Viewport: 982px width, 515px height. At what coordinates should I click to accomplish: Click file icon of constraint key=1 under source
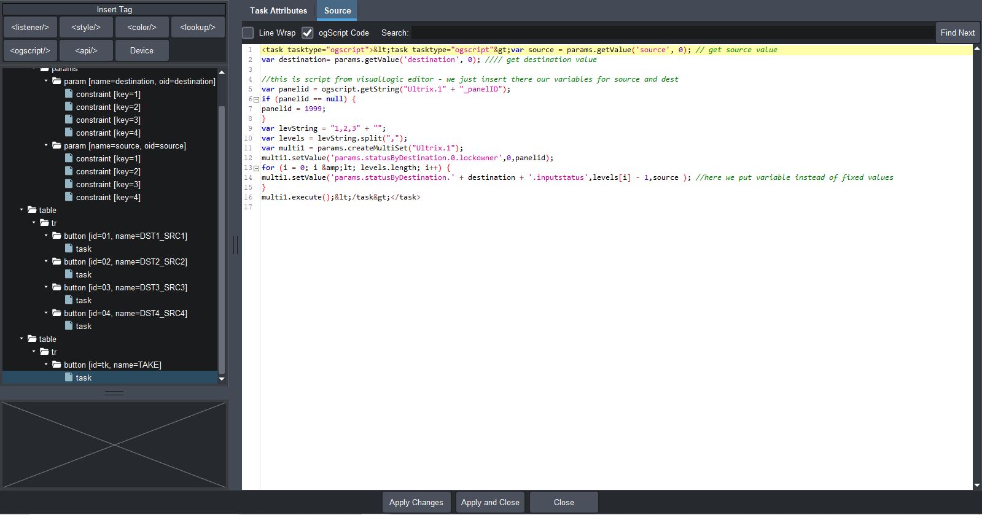click(69, 158)
